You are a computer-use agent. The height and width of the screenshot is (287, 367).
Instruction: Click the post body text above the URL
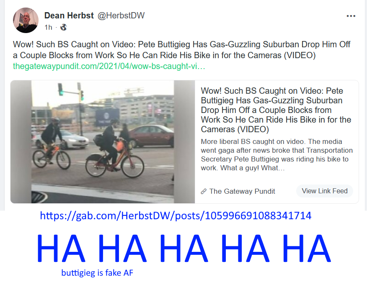coord(182,50)
